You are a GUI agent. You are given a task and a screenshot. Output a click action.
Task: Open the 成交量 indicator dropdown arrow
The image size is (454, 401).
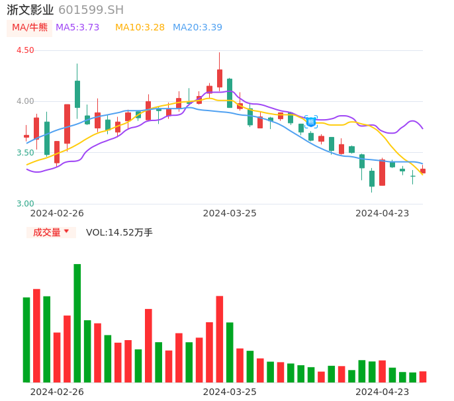66,232
